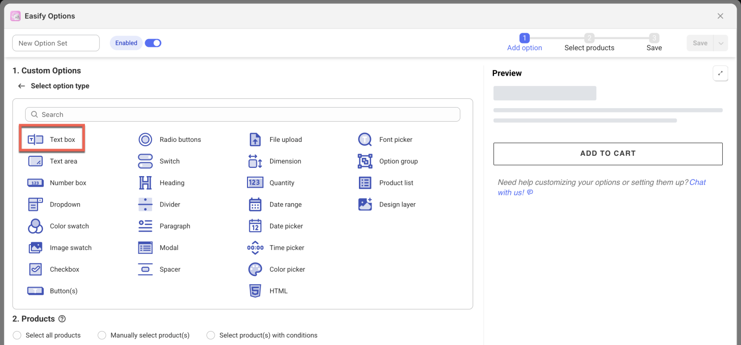Select the Image swatch option icon
Viewport: 741px width, 345px height.
35,248
